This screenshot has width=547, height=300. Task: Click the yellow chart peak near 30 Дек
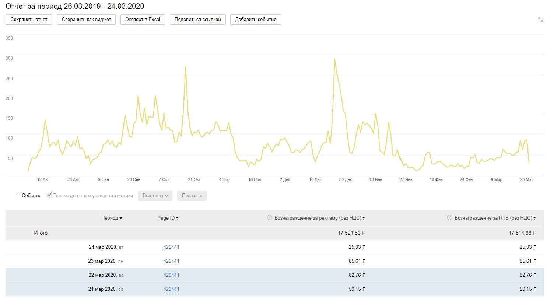[334, 59]
